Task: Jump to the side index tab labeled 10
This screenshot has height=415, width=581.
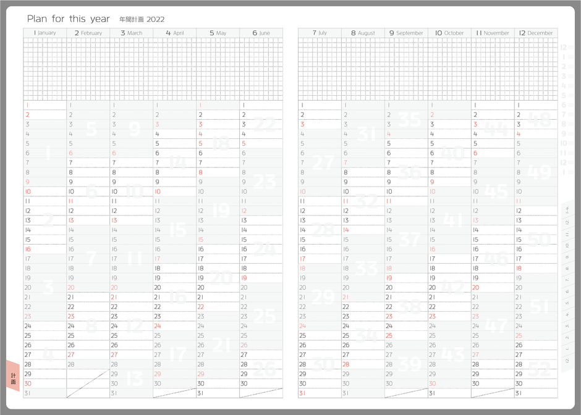Action: (x=566, y=245)
